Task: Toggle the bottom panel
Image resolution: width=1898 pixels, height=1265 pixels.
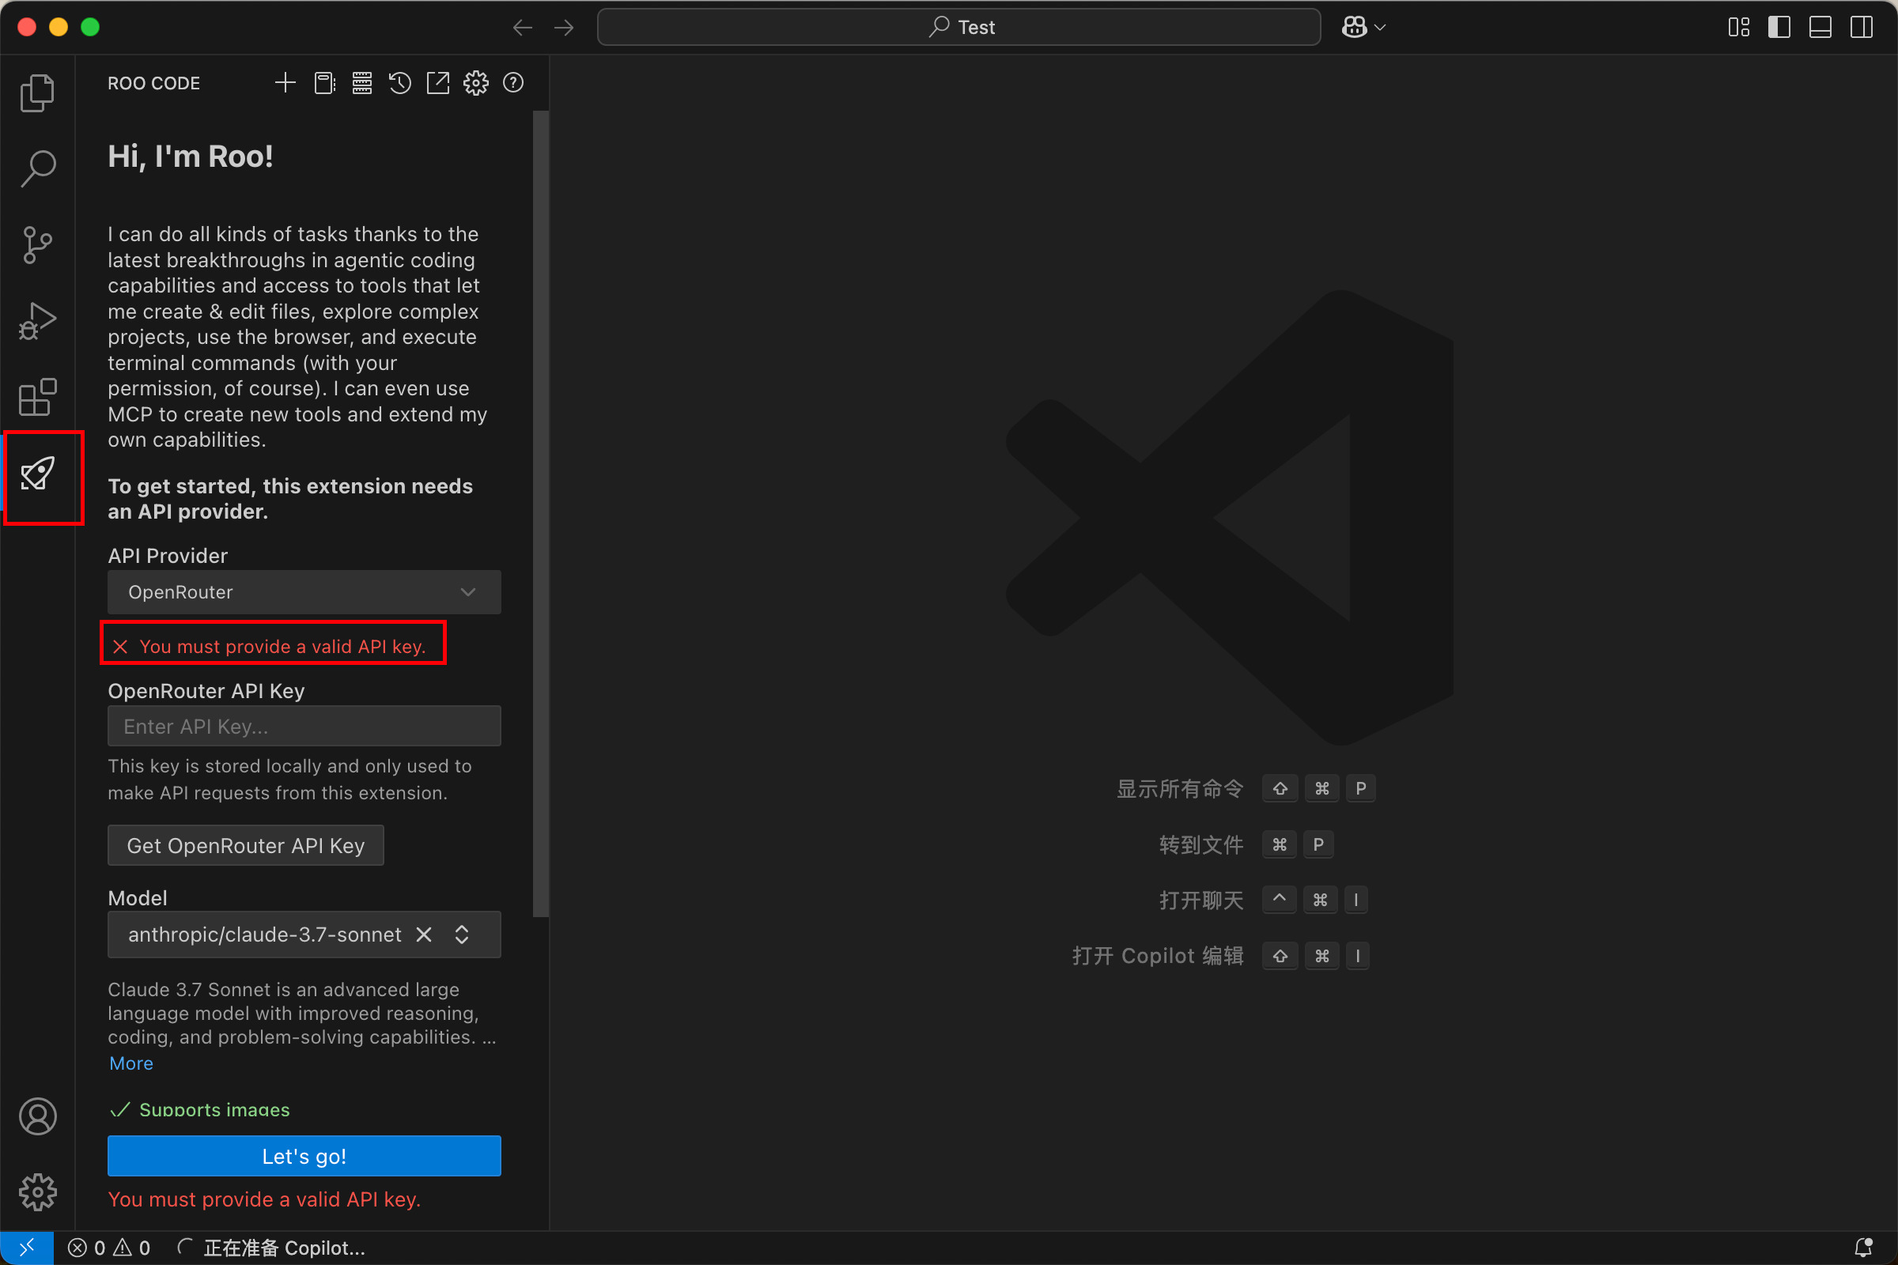Action: pos(1820,28)
